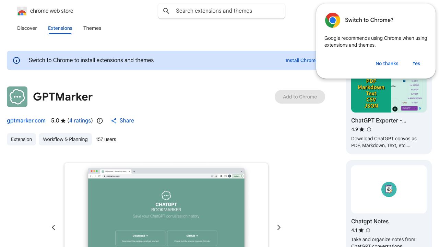This screenshot has width=439, height=247.
Task: Click Install Chrome link in banner
Action: pyautogui.click(x=301, y=60)
